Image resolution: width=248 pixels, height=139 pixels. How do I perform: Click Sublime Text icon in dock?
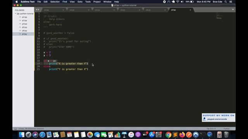pyautogui.click(x=175, y=135)
